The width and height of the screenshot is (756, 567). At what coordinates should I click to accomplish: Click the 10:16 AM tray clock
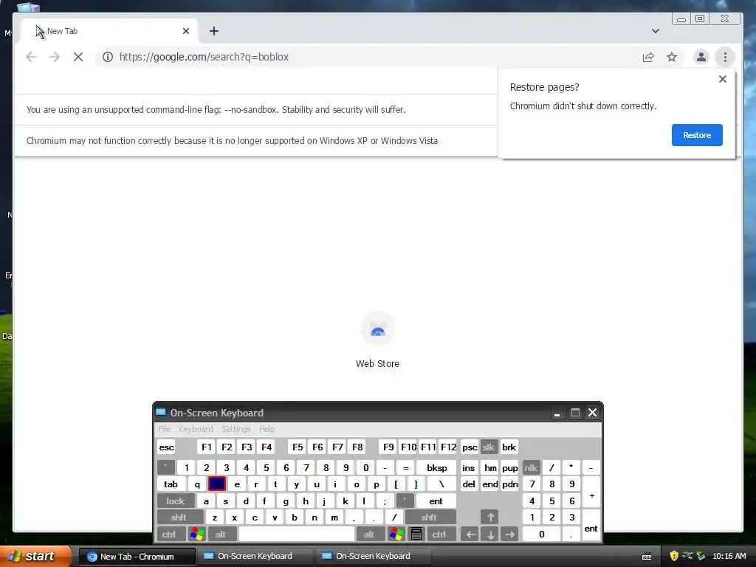729,556
